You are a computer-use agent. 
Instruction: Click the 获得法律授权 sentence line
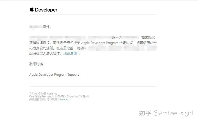tap(93, 43)
